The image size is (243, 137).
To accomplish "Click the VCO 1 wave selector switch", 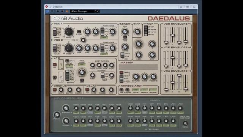I will pos(55,32).
